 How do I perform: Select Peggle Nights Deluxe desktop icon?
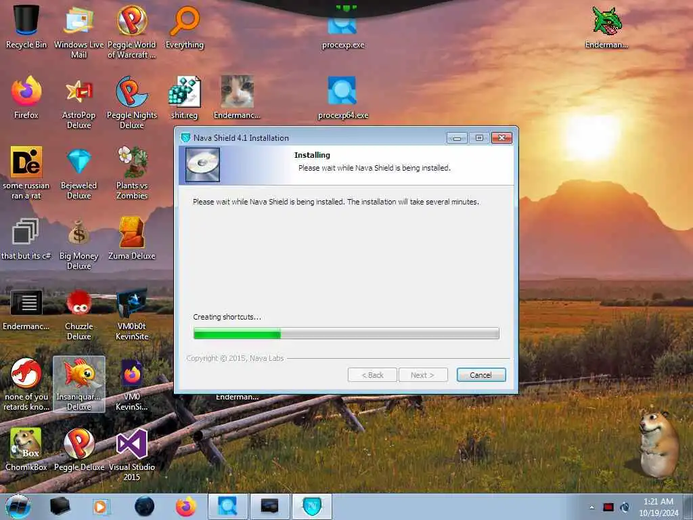tap(132, 103)
